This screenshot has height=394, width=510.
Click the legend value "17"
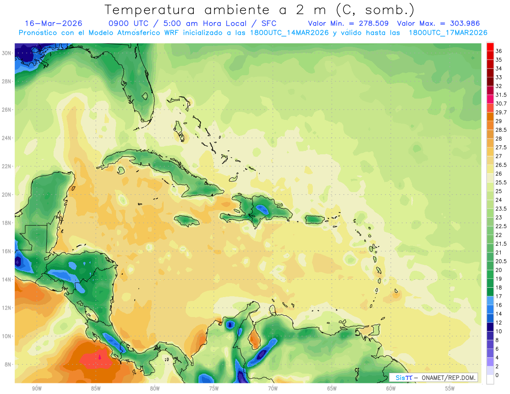[x=499, y=296]
